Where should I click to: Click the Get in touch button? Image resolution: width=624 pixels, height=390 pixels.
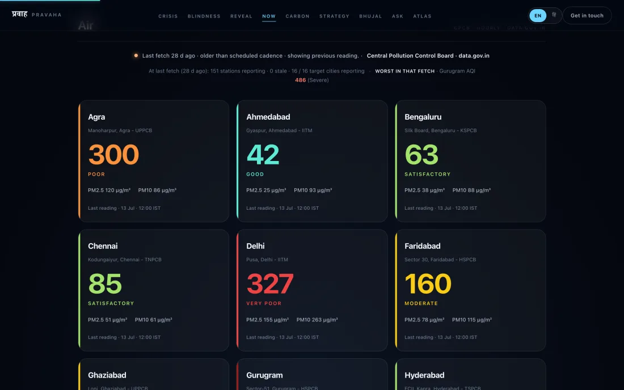[x=587, y=15]
